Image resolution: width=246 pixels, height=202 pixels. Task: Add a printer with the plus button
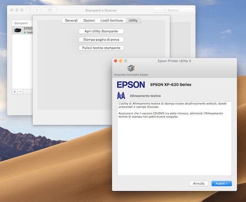point(15,92)
